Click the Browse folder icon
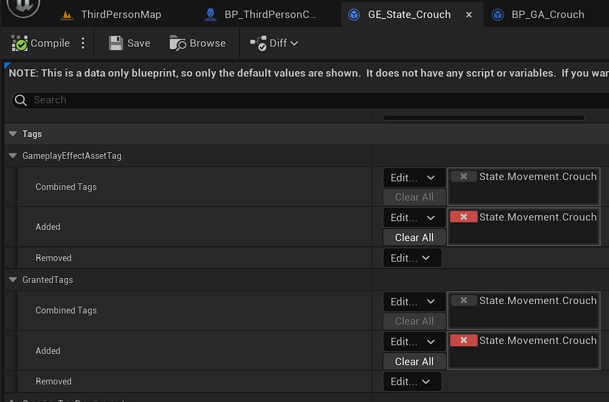This screenshot has width=609, height=402. coord(177,43)
